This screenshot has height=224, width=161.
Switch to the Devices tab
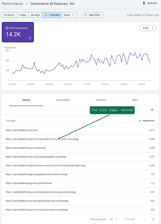(x=100, y=100)
